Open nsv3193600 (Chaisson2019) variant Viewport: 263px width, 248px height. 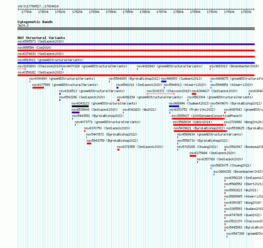coord(40,66)
